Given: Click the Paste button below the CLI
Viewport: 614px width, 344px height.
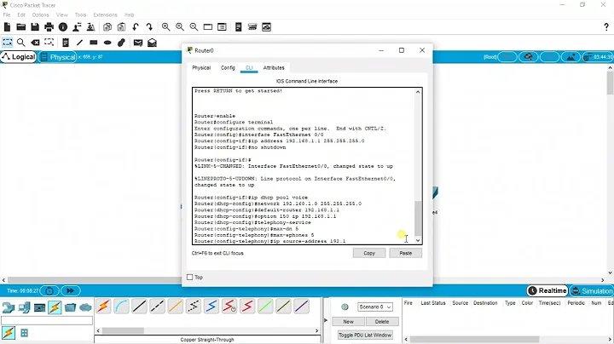Looking at the screenshot, I should coord(405,253).
